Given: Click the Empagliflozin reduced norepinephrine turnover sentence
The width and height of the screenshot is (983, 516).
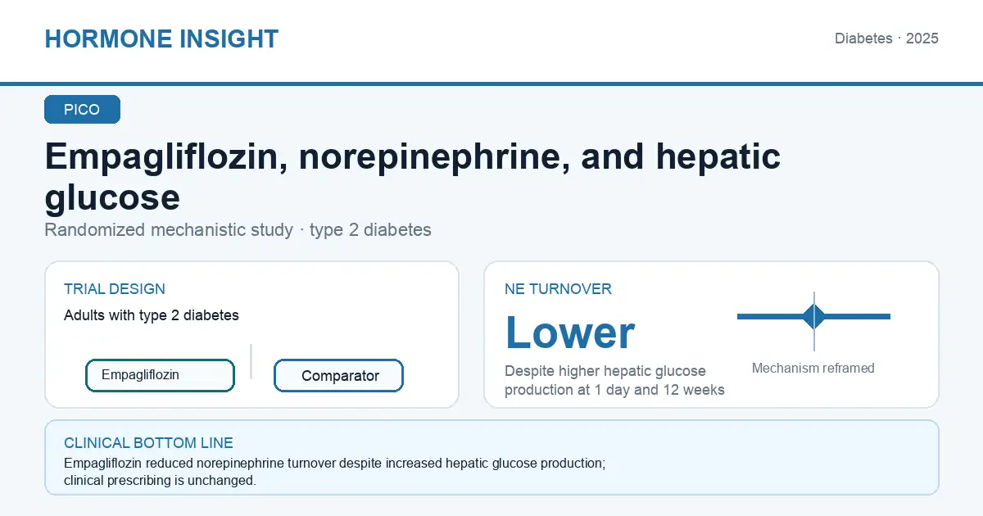Looking at the screenshot, I should pos(334,464).
